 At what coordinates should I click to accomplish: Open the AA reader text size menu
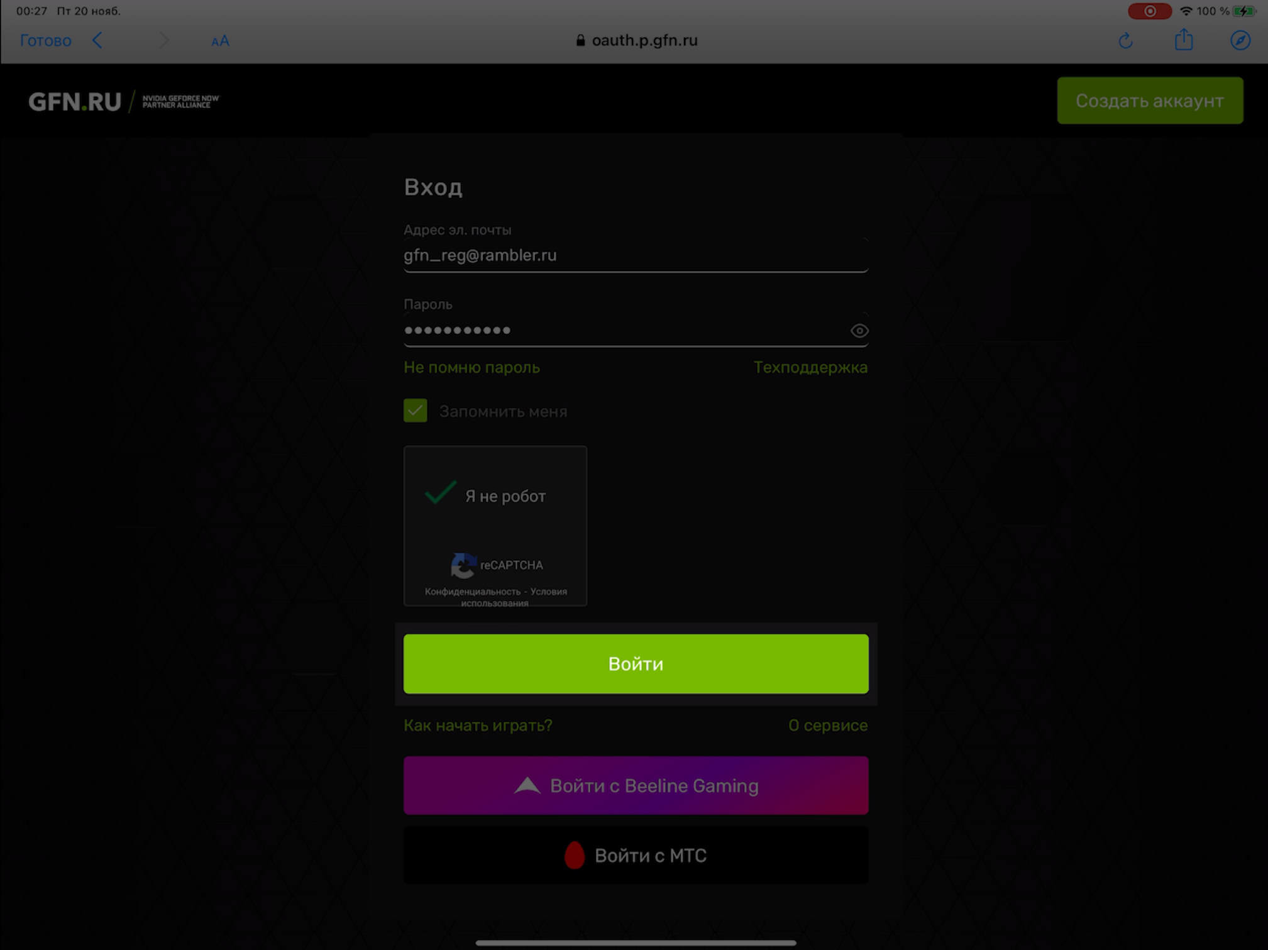(x=220, y=41)
